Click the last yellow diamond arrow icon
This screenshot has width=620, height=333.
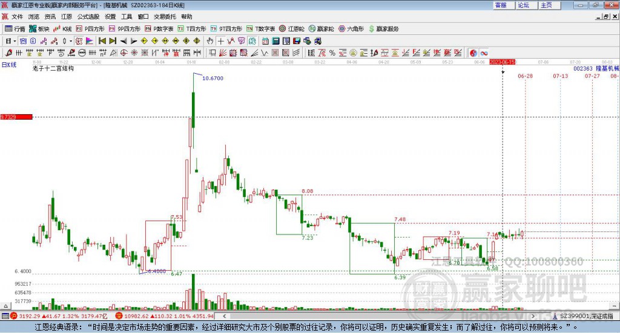pos(197,41)
